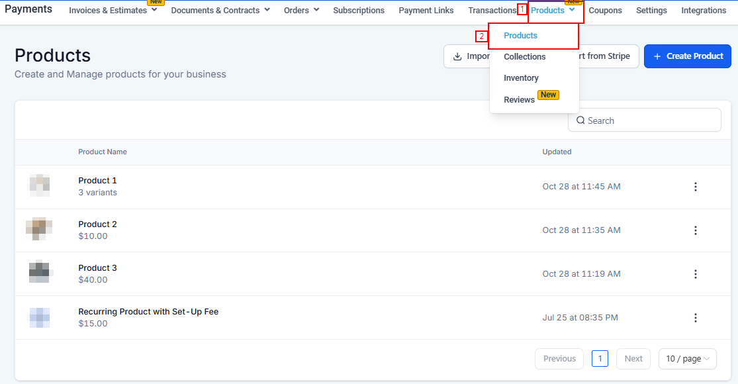This screenshot has height=384, width=738.
Task: Click the 3 variants text
Action: [98, 193]
